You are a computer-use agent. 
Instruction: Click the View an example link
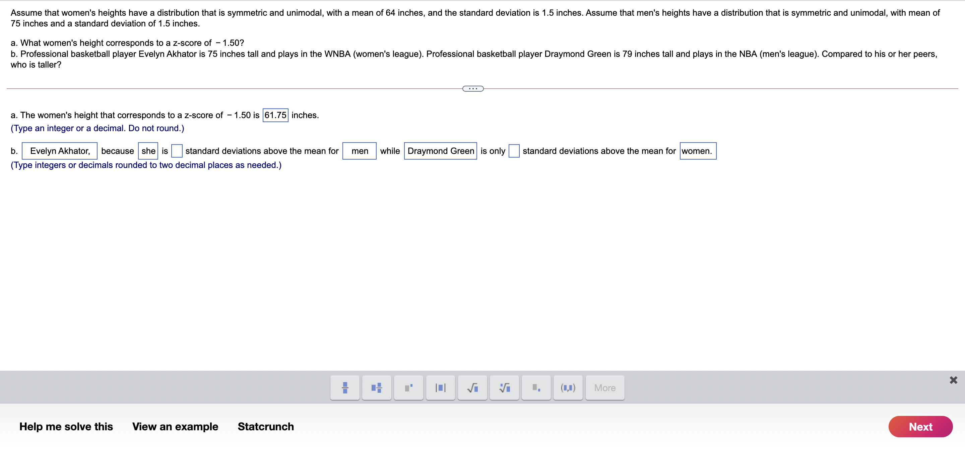[x=175, y=426]
